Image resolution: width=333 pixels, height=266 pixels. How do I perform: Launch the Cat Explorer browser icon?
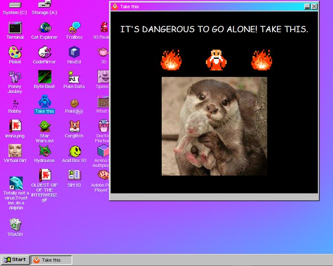[44, 28]
